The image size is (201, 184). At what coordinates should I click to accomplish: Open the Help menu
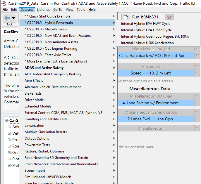tap(92, 10)
